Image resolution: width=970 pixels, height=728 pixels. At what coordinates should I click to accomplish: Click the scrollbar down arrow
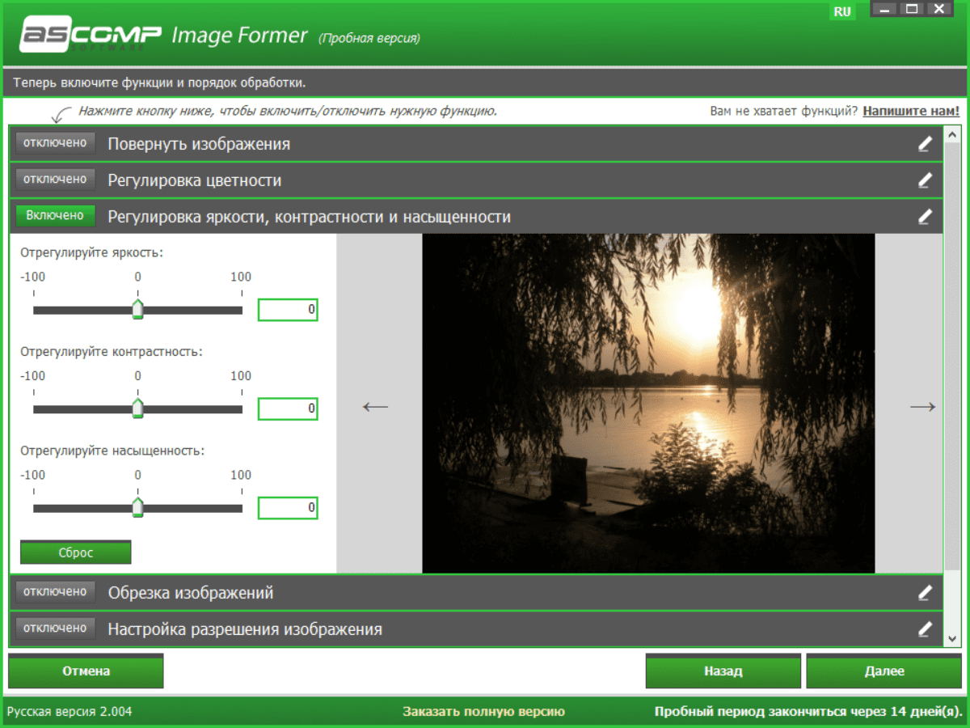[x=952, y=638]
